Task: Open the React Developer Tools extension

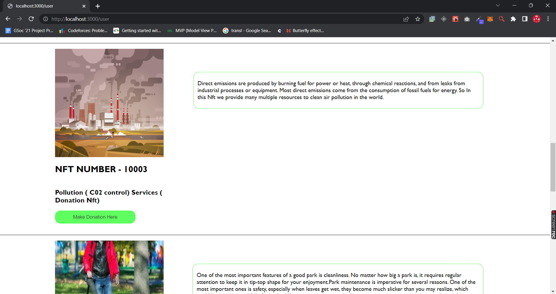Action: [455, 19]
